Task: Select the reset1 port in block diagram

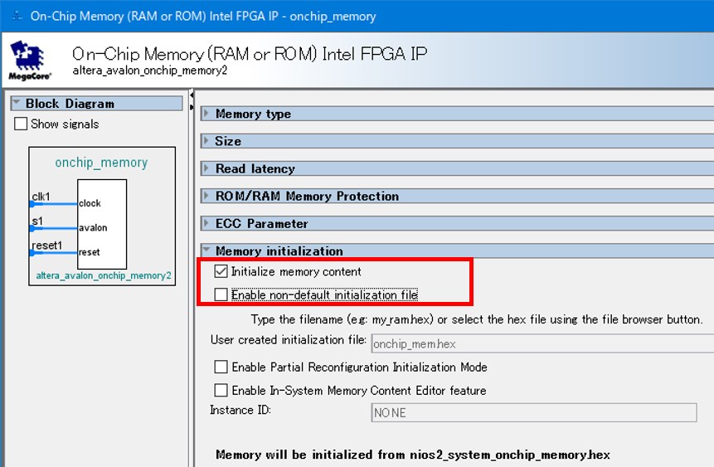Action: click(x=46, y=246)
